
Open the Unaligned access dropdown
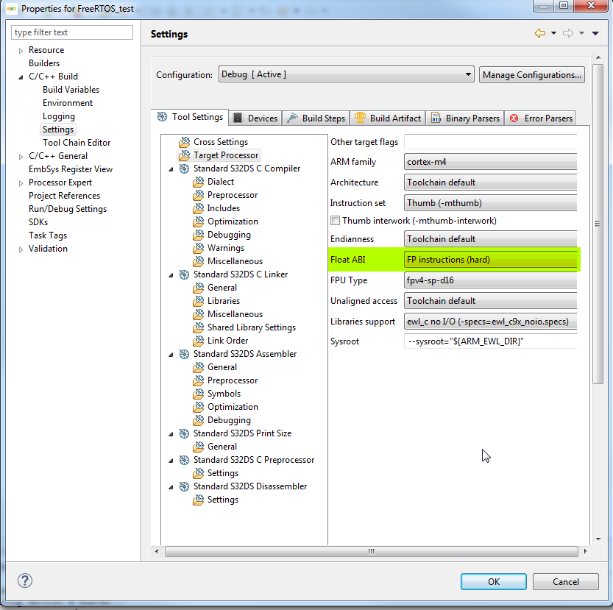490,301
